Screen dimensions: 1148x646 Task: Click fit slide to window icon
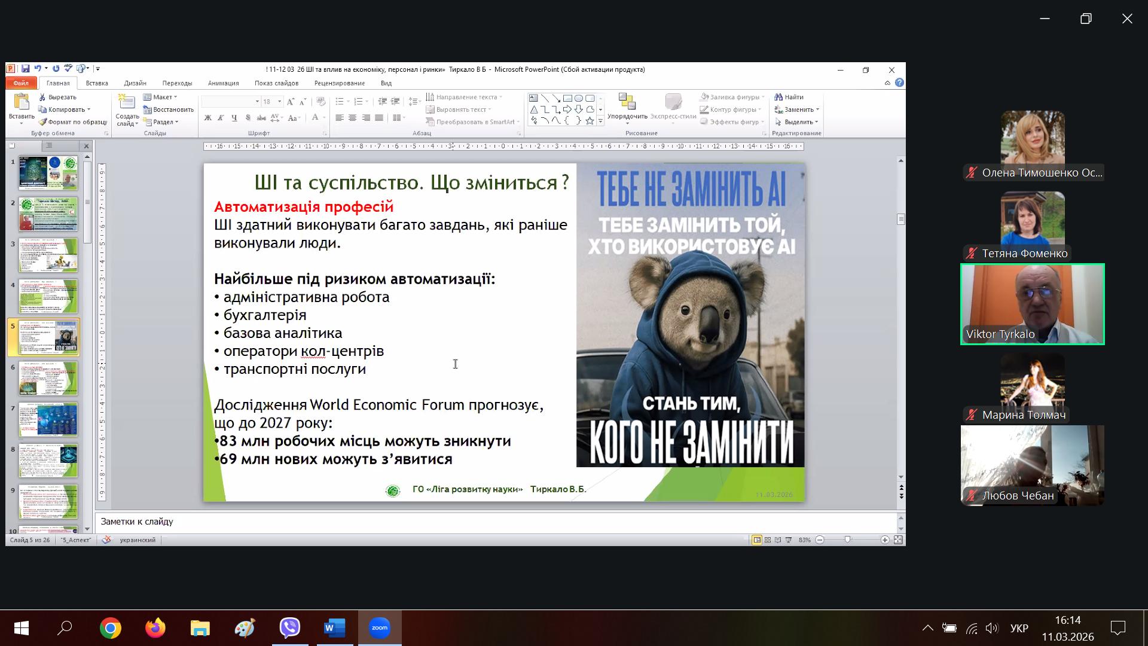[x=898, y=540]
